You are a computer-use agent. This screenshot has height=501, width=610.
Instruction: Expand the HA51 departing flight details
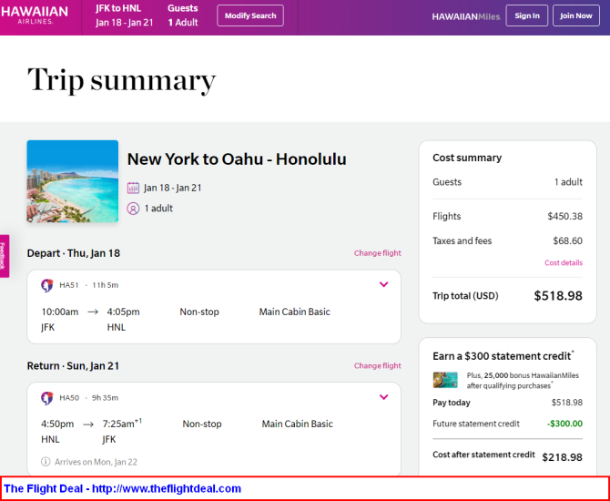tap(383, 285)
